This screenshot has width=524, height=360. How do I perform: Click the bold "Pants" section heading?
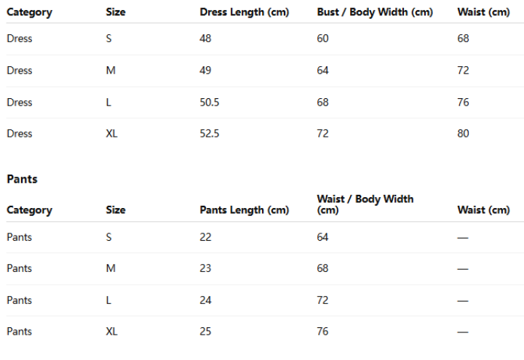(x=22, y=178)
